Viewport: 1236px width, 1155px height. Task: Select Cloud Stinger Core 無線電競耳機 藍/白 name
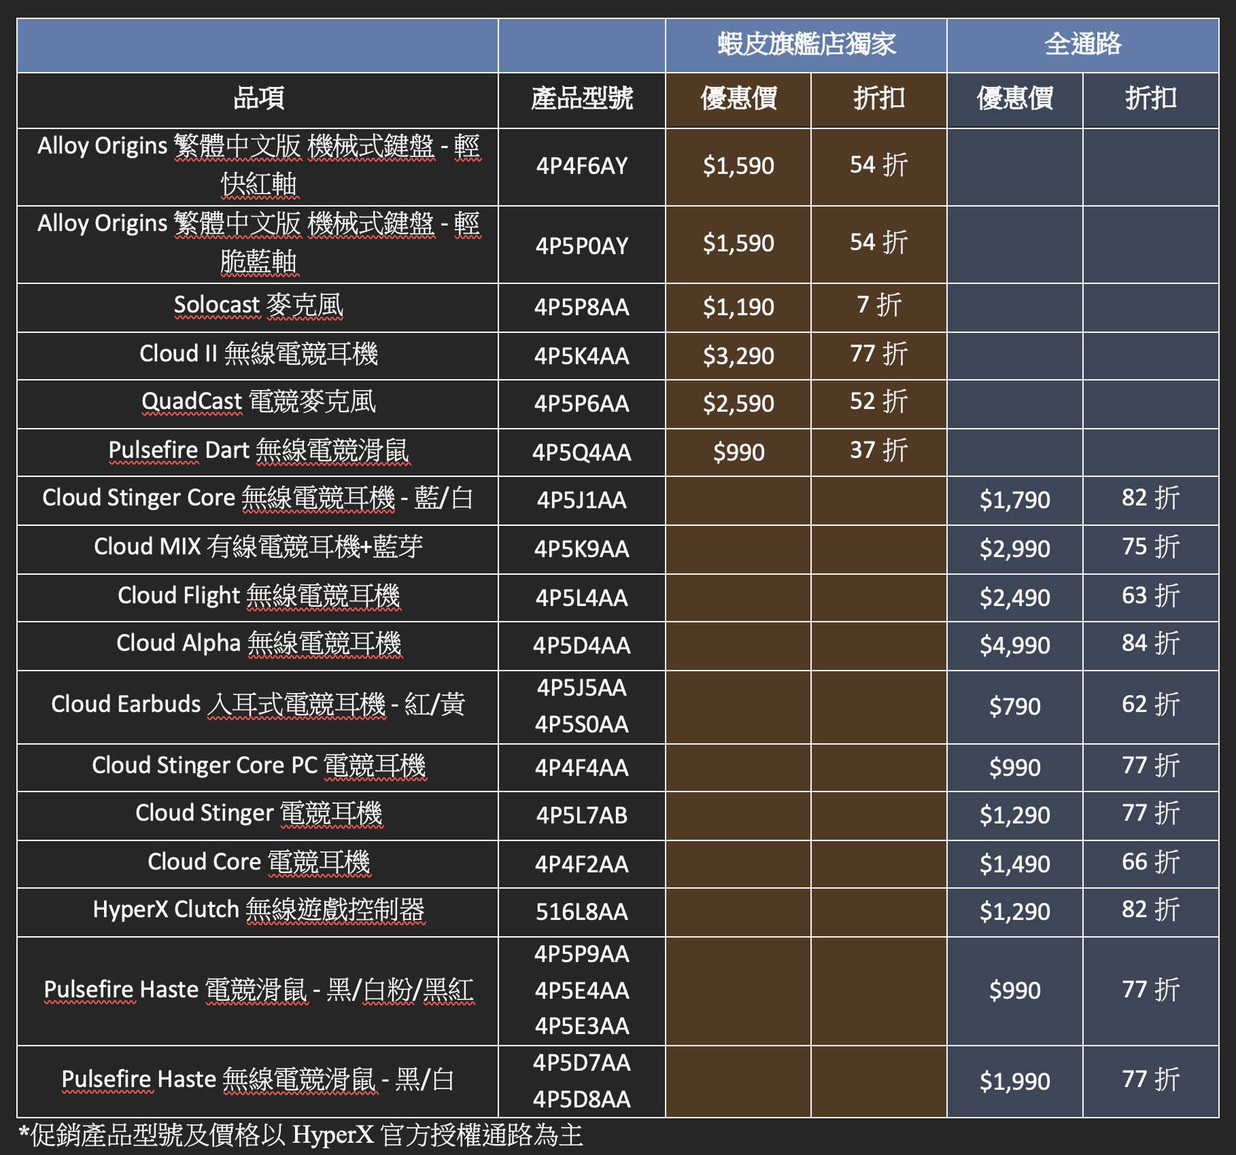coord(258,498)
